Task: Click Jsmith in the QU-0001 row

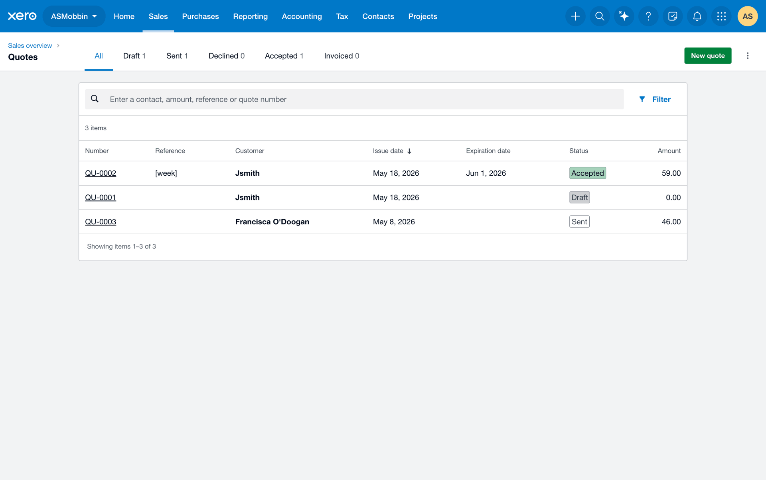Action: [247, 198]
